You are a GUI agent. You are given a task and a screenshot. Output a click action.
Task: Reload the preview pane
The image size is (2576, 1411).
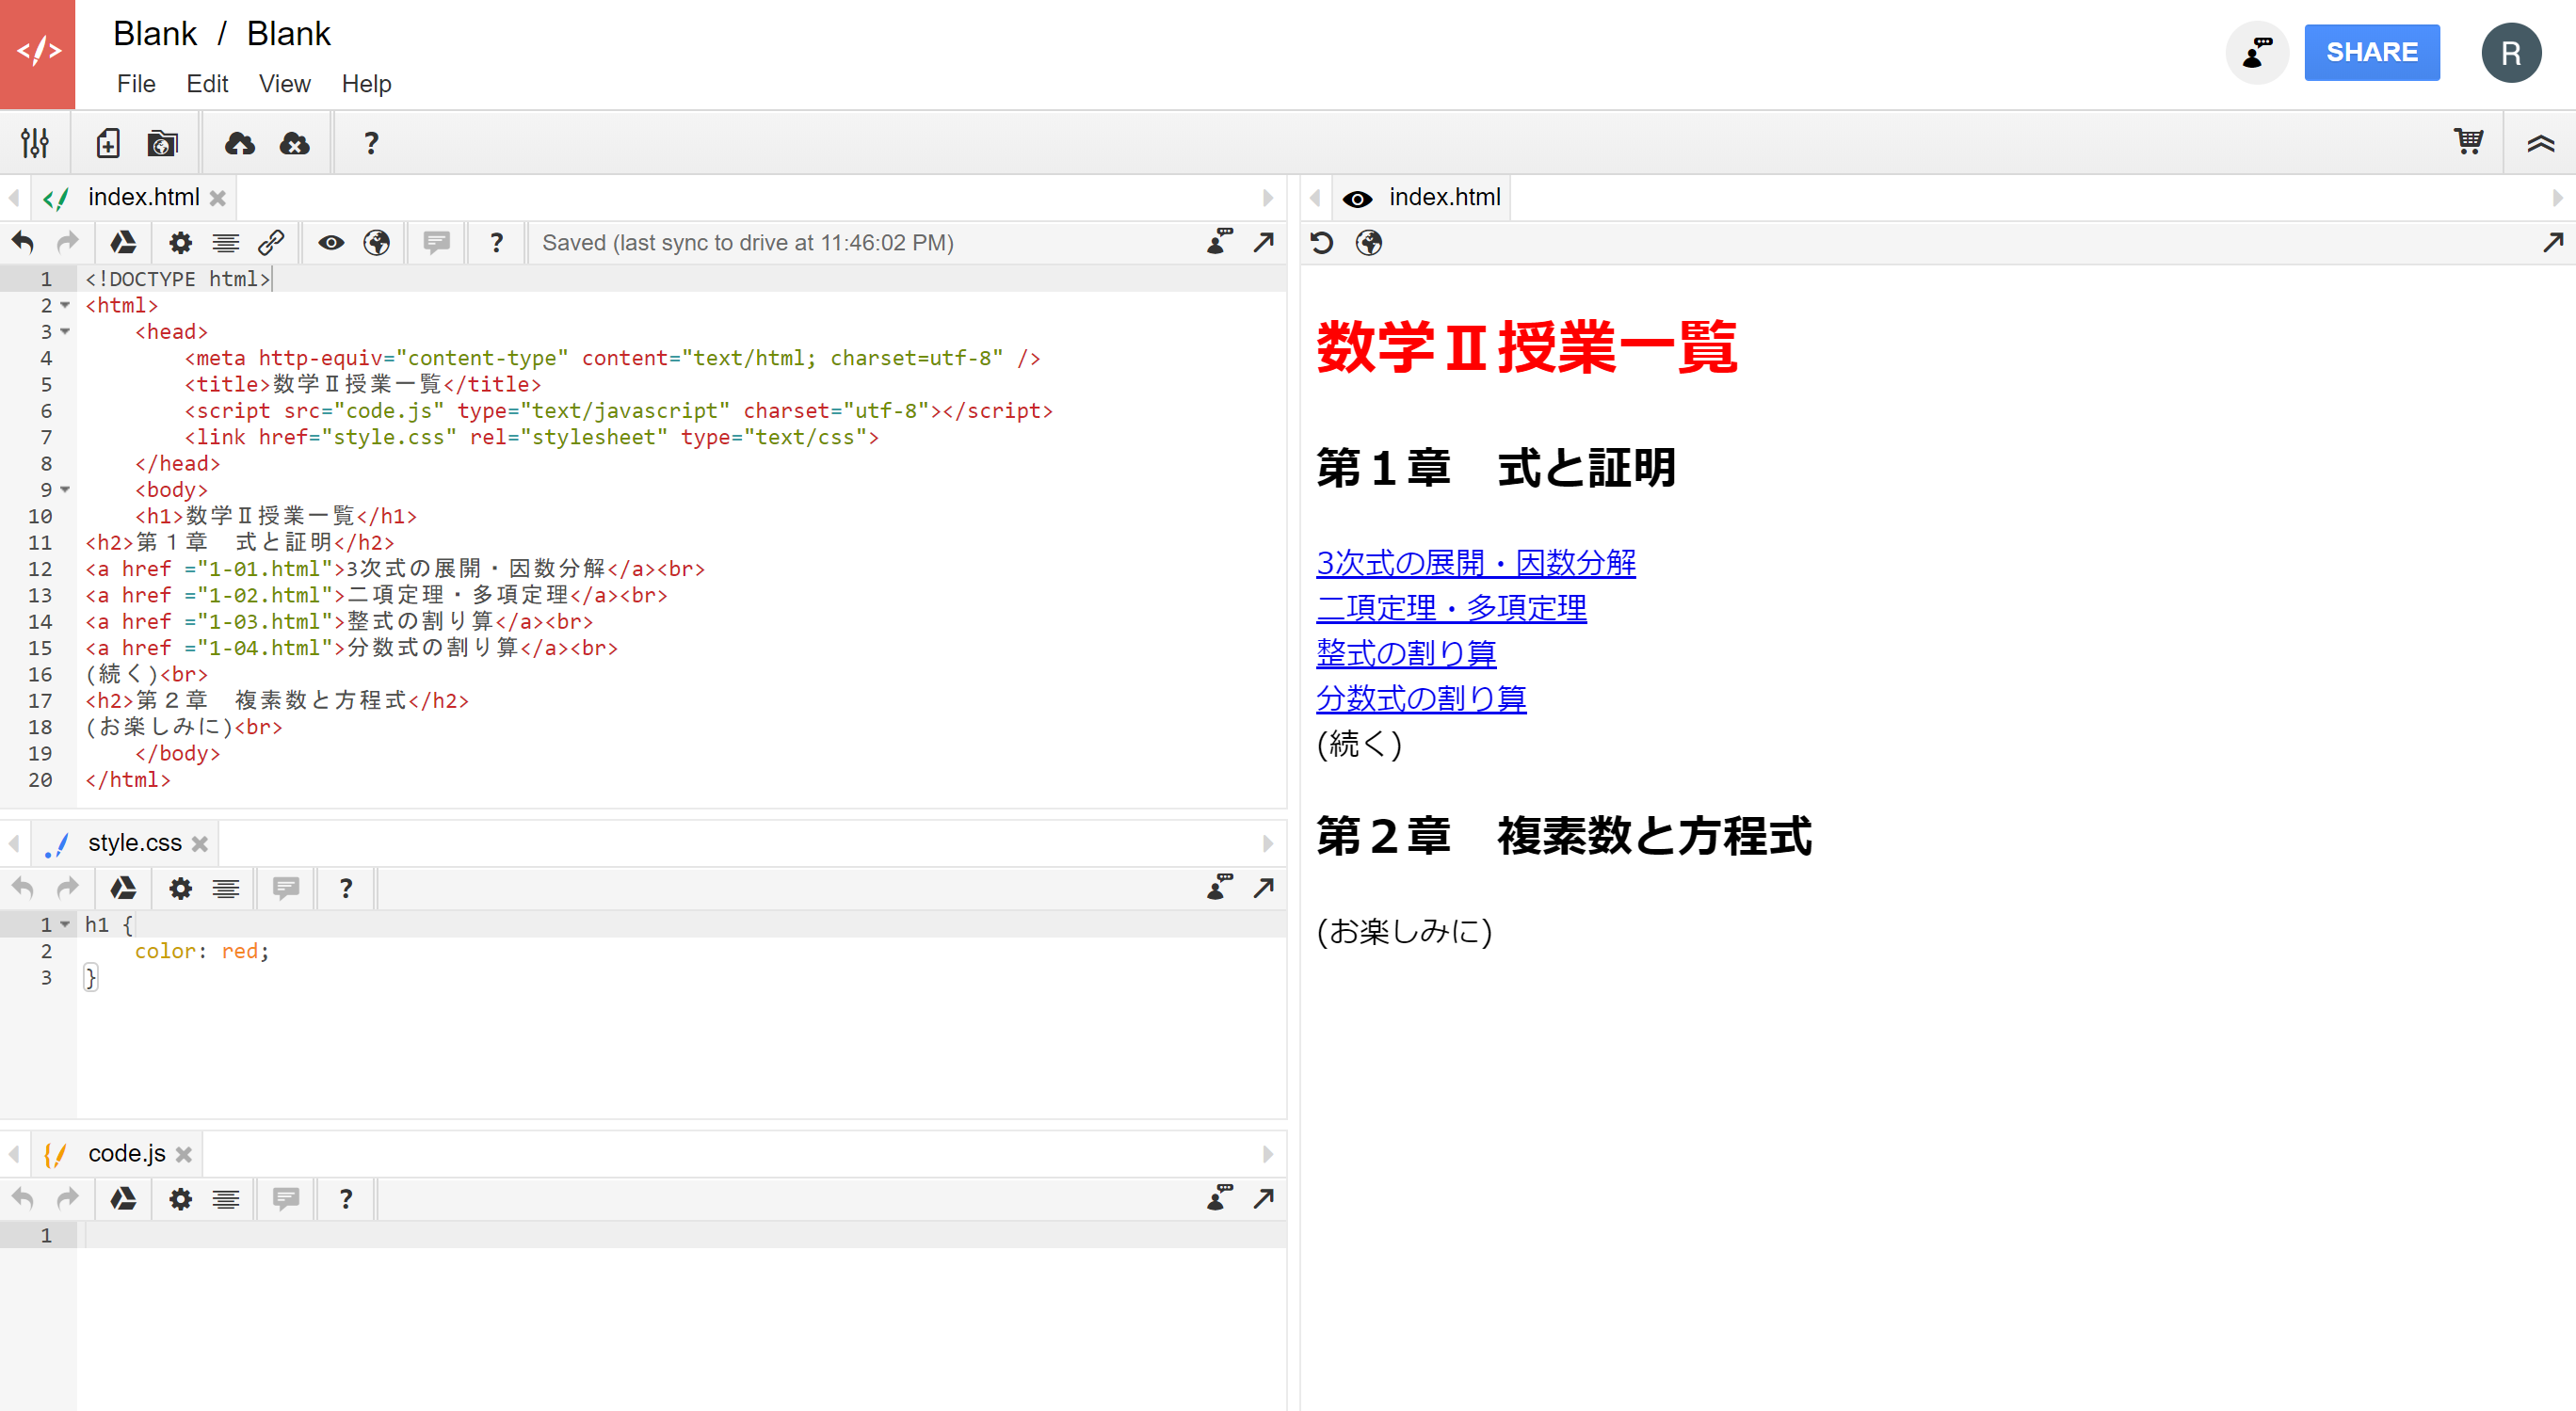1322,242
